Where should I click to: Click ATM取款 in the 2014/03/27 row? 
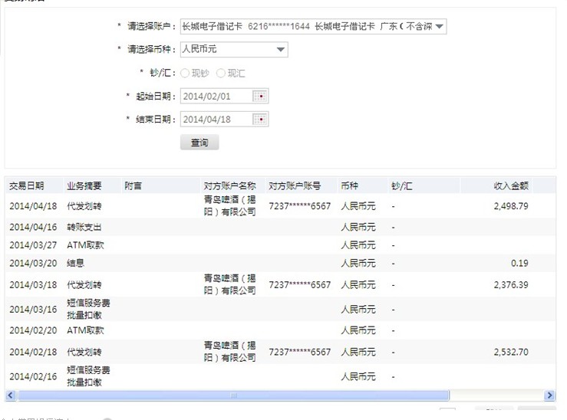pyautogui.click(x=85, y=245)
